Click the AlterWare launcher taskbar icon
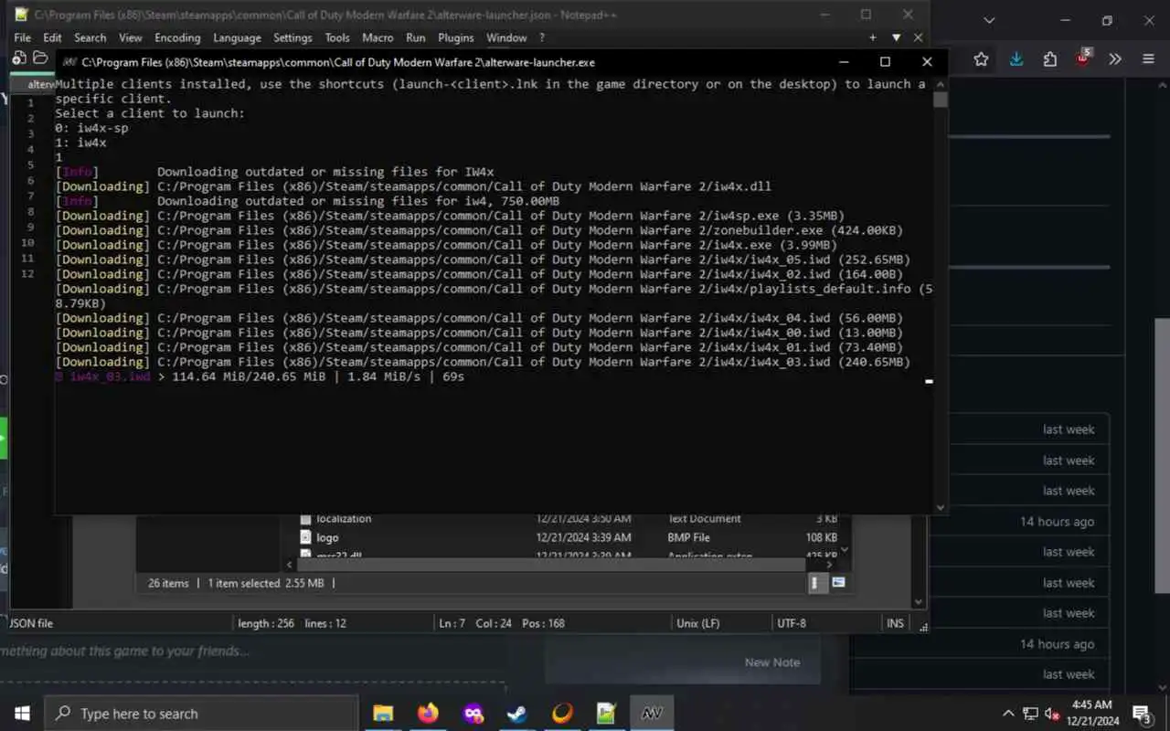Viewport: 1170px width, 731px height. click(652, 714)
